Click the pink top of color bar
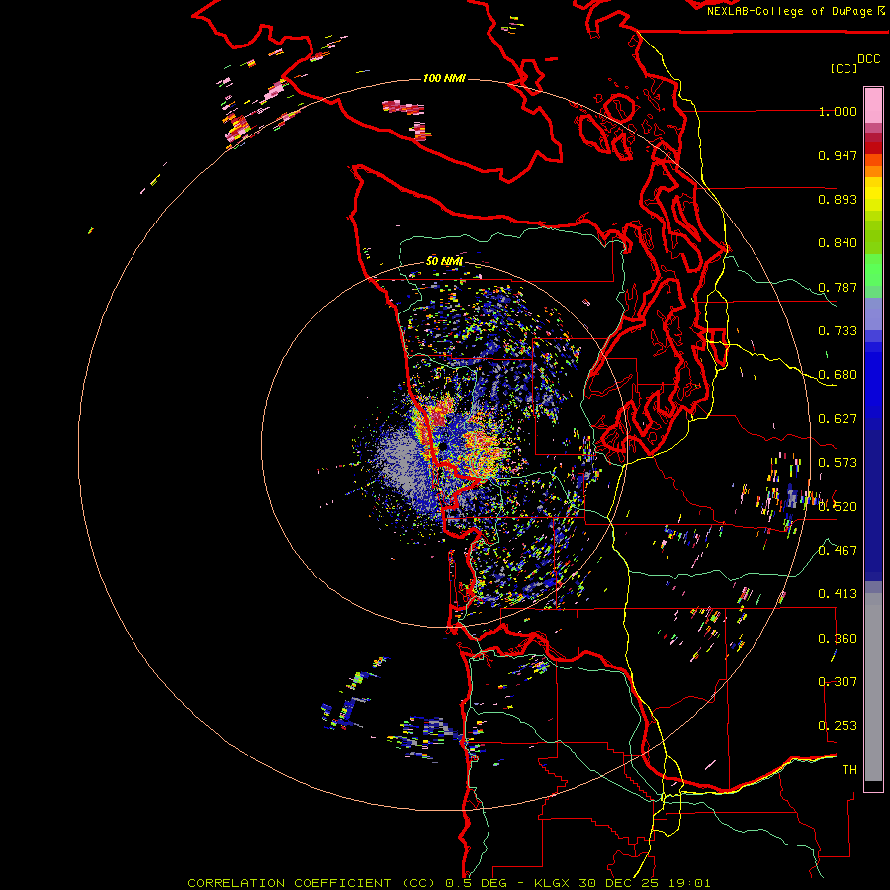Image resolution: width=890 pixels, height=890 pixels. pos(873,105)
